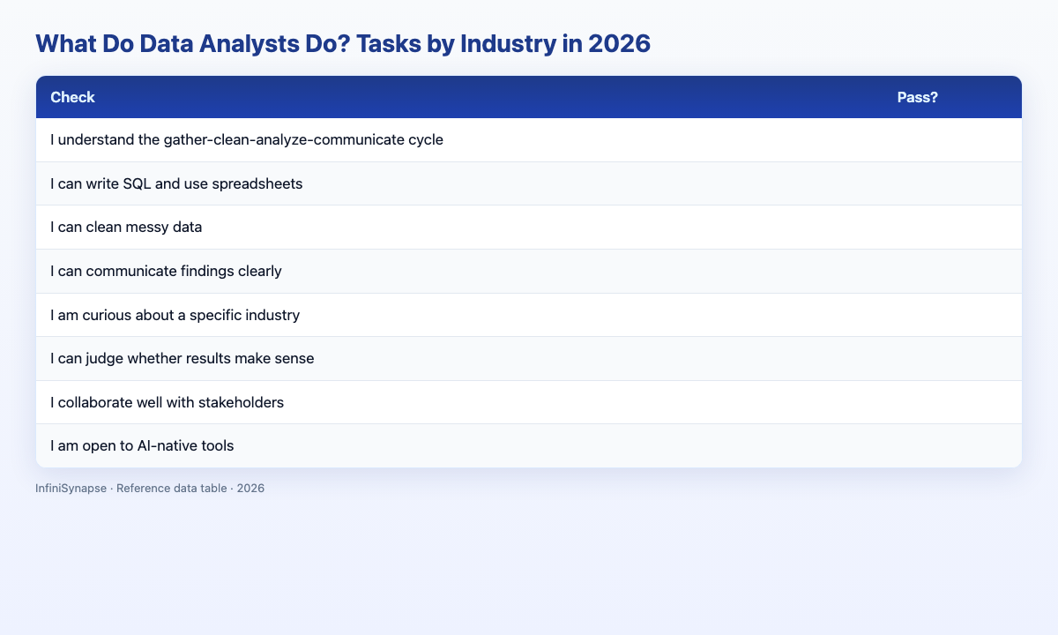1058x635 pixels.
Task: Select the 'Check' column header
Action: coord(73,98)
